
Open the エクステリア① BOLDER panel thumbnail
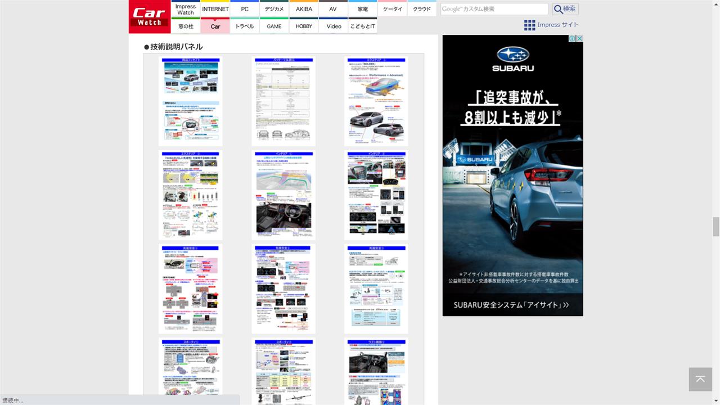(x=376, y=101)
